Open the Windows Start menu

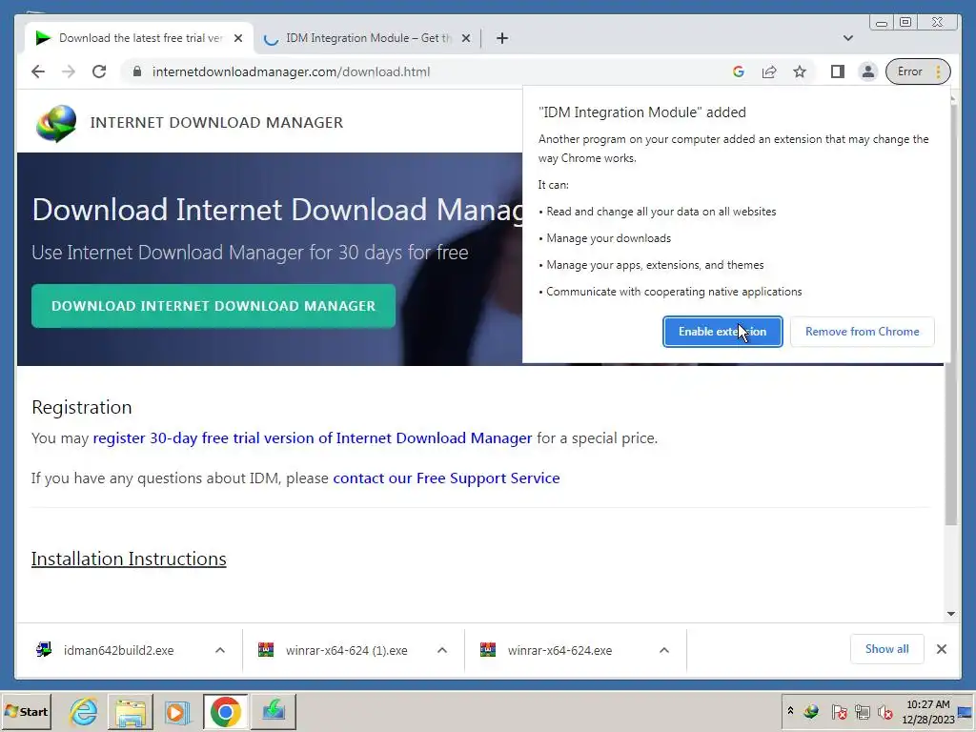point(27,711)
